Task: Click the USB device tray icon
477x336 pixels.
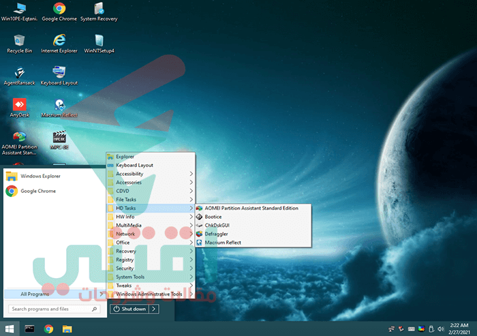Action: [431, 329]
